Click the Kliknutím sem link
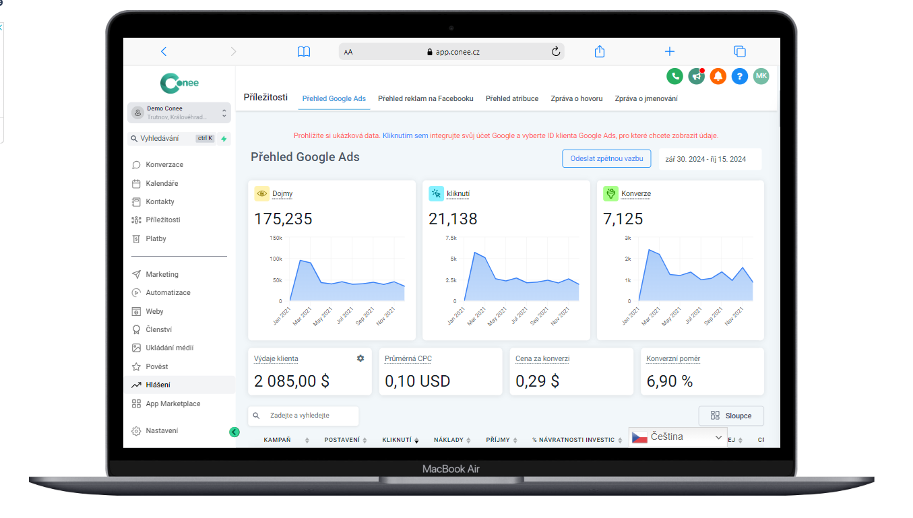 coord(406,135)
